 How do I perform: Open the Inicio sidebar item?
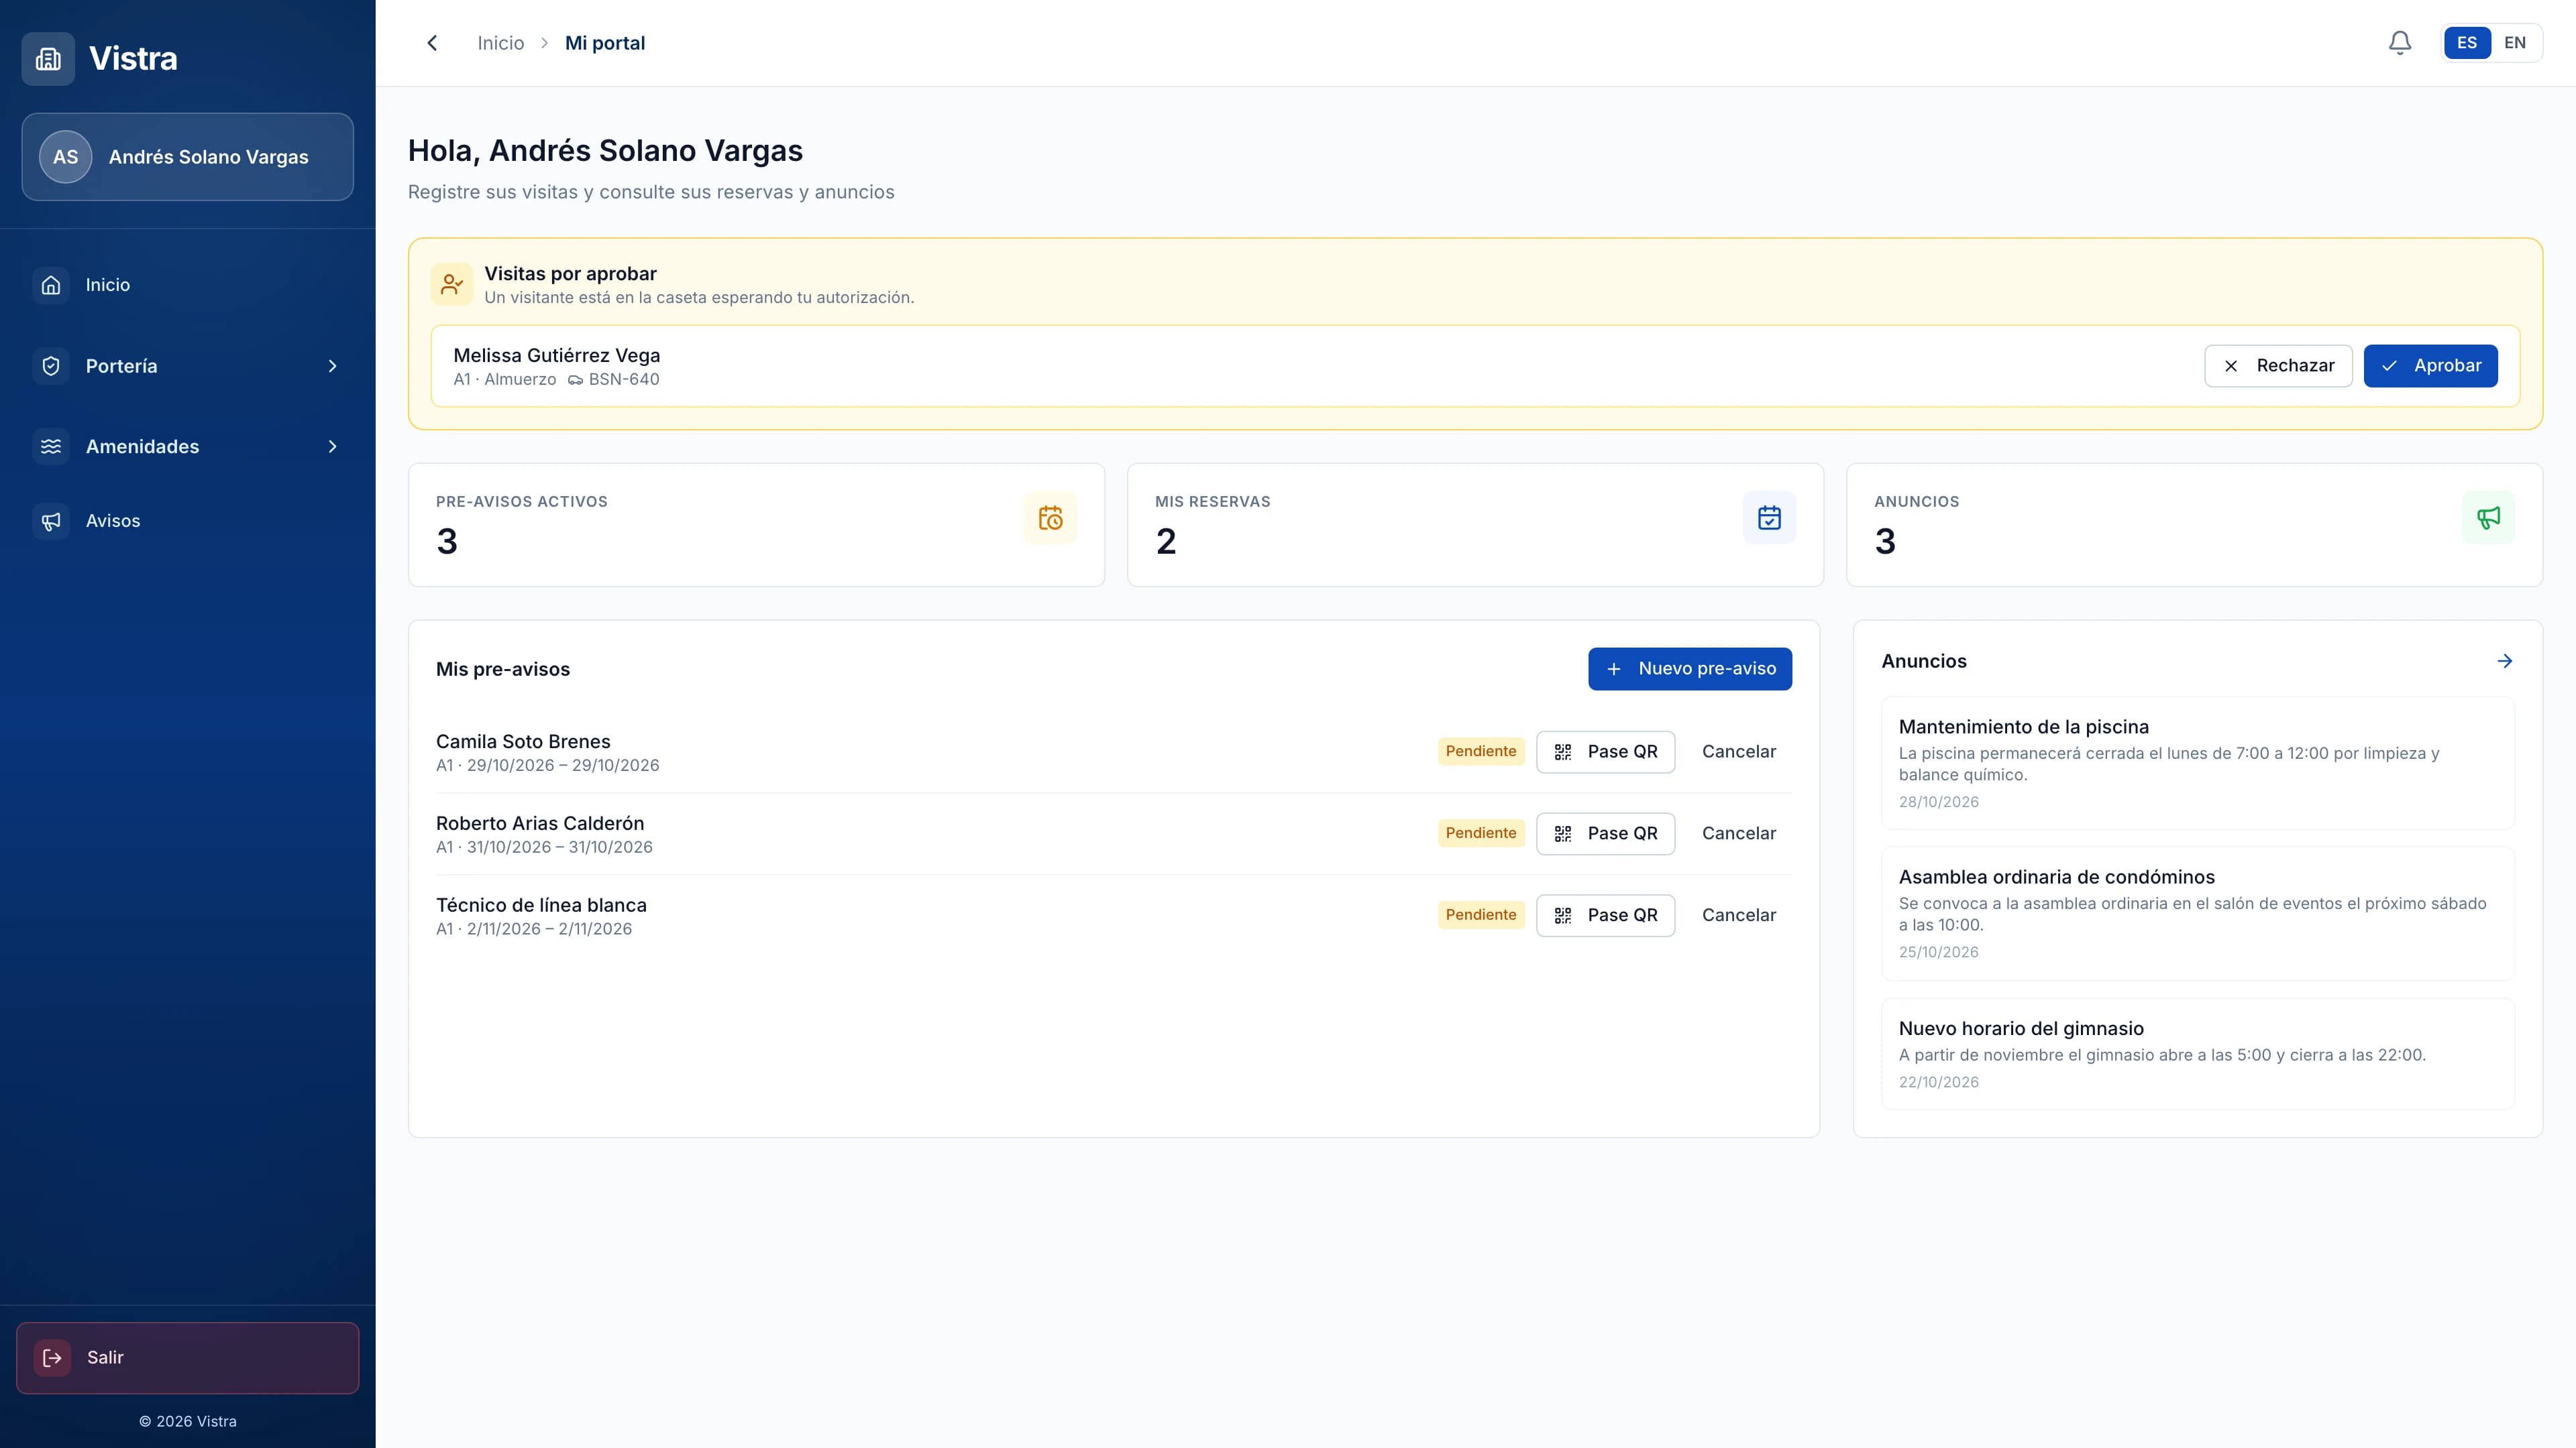(x=188, y=285)
